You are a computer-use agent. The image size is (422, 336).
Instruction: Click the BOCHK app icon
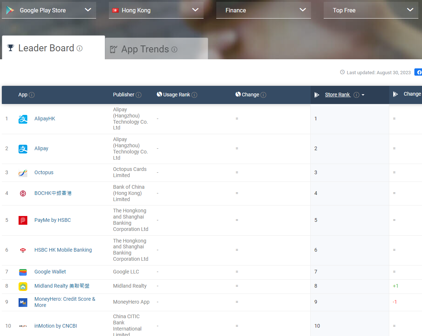23,193
